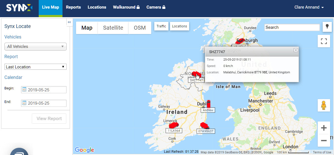
Task: Click the red vehicle marker labeled 07WX6637
Action: [205, 126]
